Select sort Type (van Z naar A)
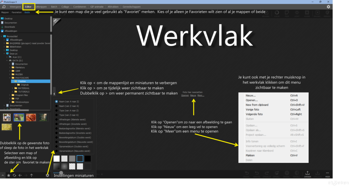The image size is (350, 186). tap(67, 115)
